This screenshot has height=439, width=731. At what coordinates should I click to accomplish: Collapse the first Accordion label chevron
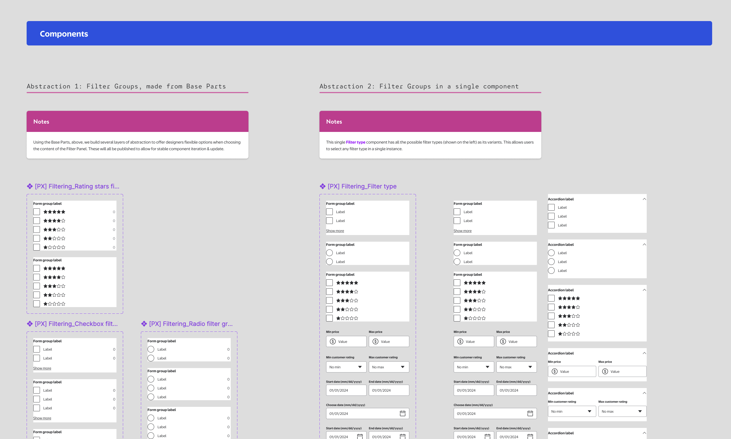[x=644, y=199]
